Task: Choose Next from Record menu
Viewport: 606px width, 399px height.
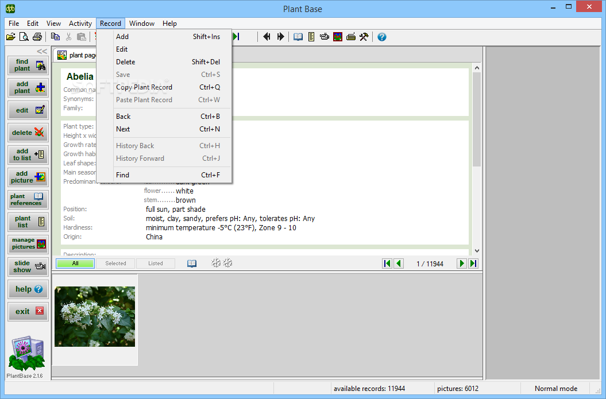Action: coord(164,129)
